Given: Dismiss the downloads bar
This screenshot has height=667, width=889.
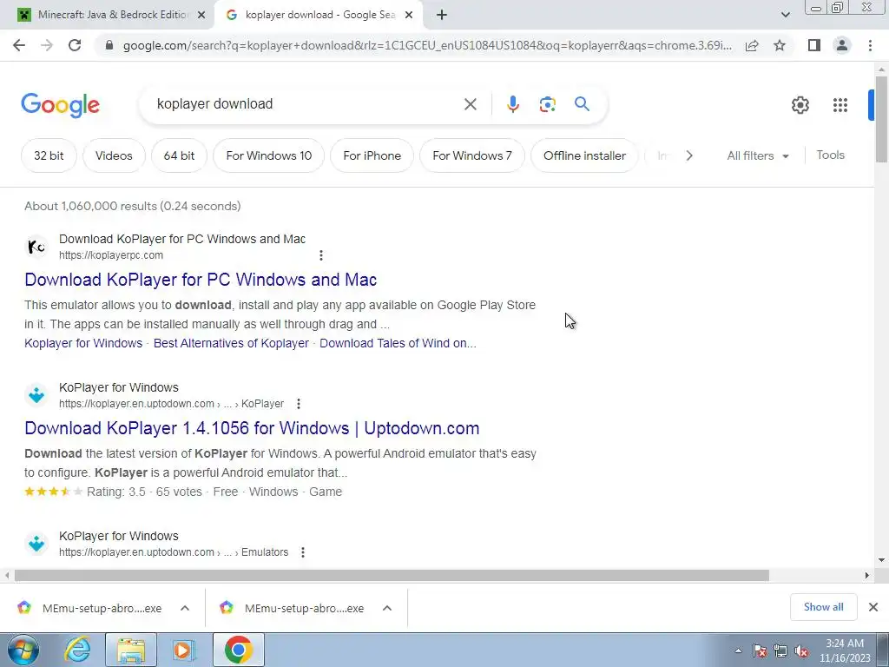Looking at the screenshot, I should pos(873,607).
